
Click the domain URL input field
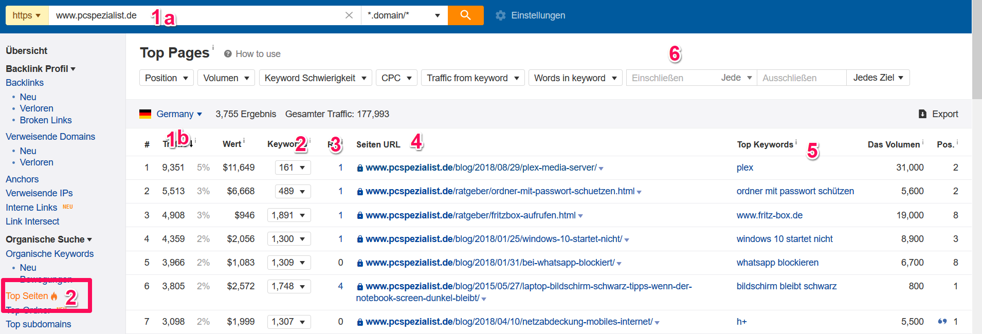[195, 15]
